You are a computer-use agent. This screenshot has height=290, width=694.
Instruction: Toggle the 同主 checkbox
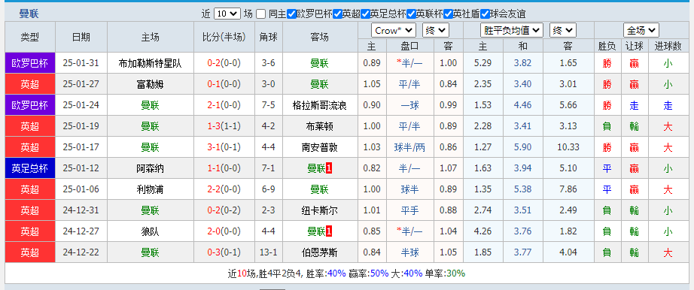click(260, 14)
